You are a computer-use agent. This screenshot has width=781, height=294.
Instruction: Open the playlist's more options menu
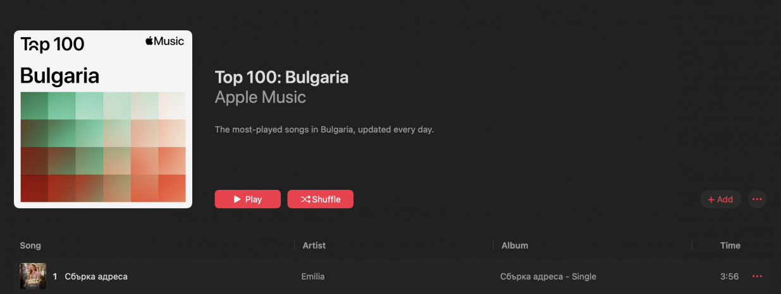(x=757, y=199)
